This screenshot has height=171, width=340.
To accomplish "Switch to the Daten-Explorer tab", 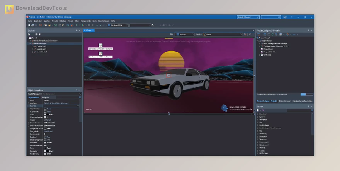I will point(285,101).
